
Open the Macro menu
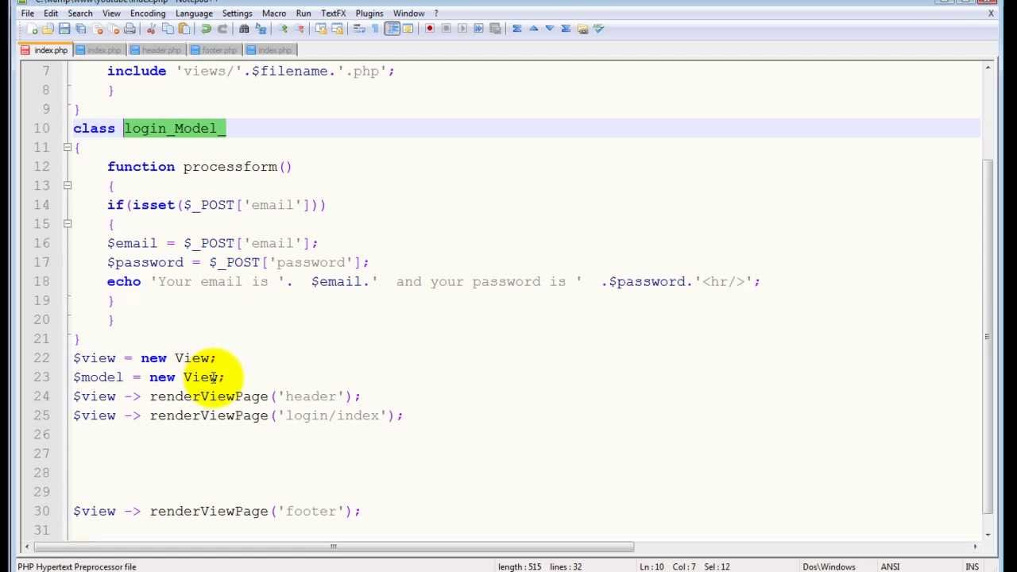(x=274, y=14)
